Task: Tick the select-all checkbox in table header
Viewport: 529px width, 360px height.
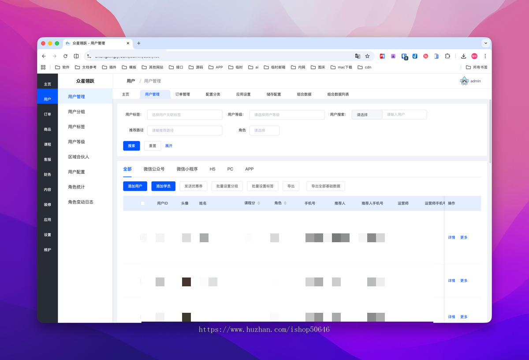Action: [143, 203]
